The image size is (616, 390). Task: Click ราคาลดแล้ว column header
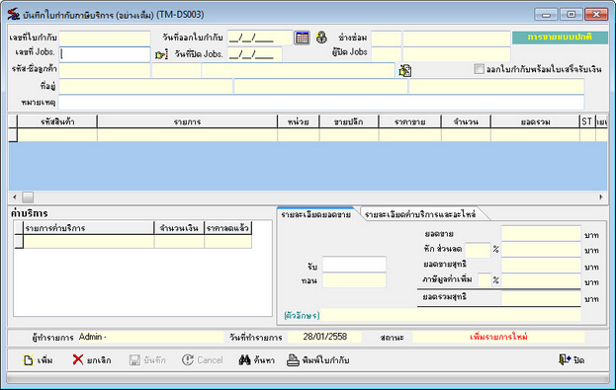227,228
